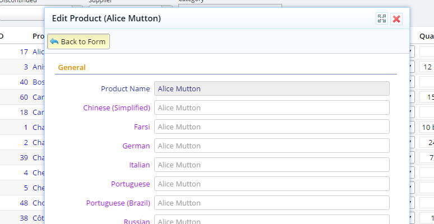Click the Farsi field label

click(142, 127)
